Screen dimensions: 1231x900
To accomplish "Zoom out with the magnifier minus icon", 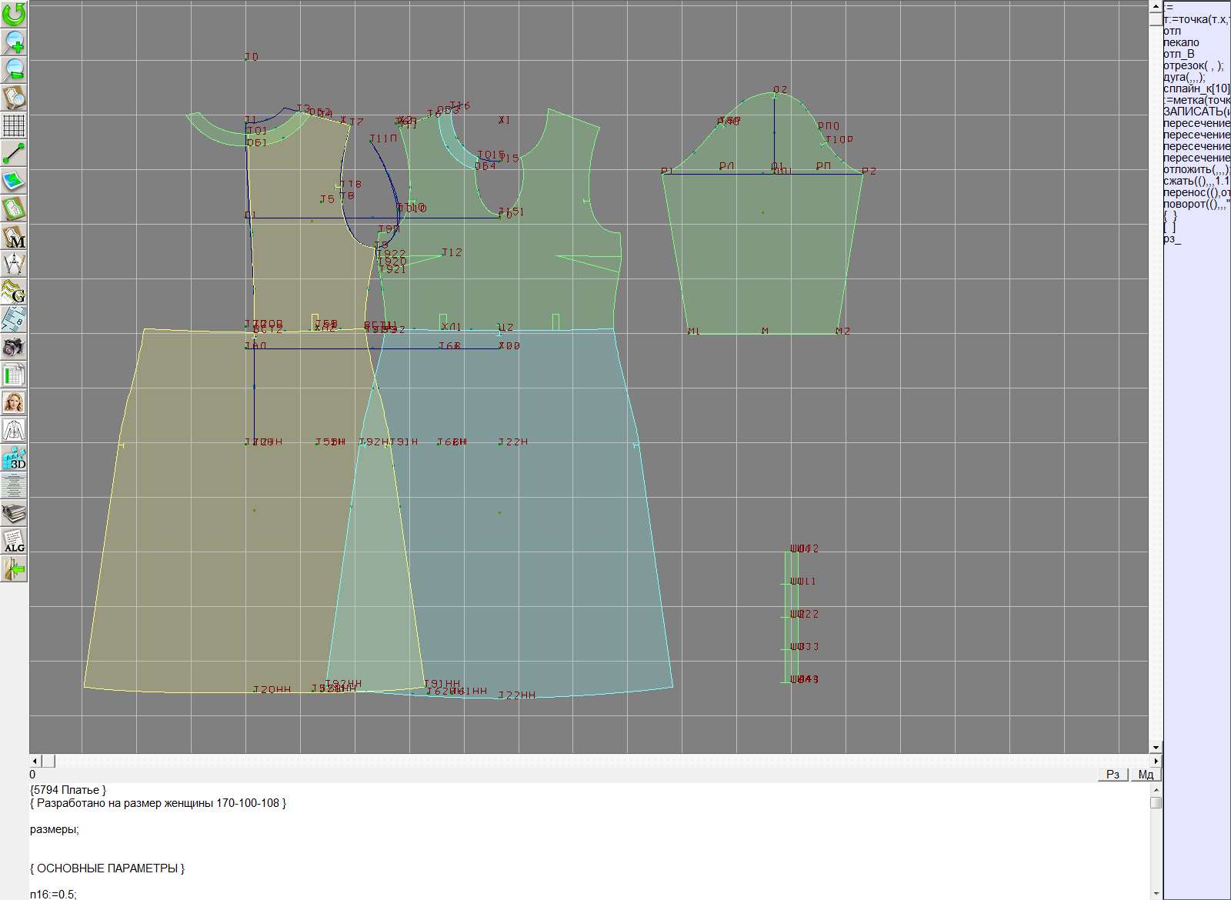I will pyautogui.click(x=14, y=70).
